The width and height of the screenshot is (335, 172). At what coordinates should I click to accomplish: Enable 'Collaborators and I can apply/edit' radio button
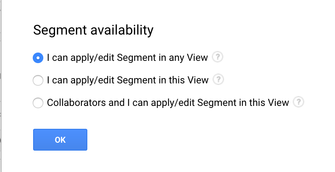38,103
